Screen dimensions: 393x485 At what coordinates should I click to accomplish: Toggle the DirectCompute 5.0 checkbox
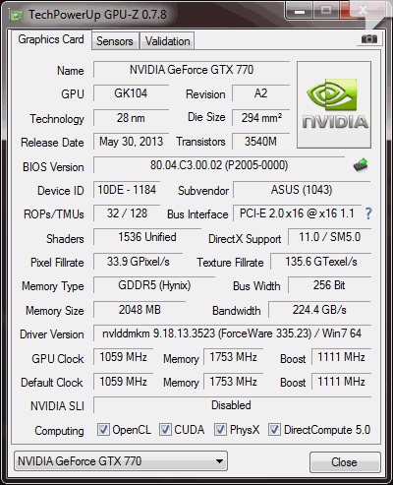click(274, 429)
